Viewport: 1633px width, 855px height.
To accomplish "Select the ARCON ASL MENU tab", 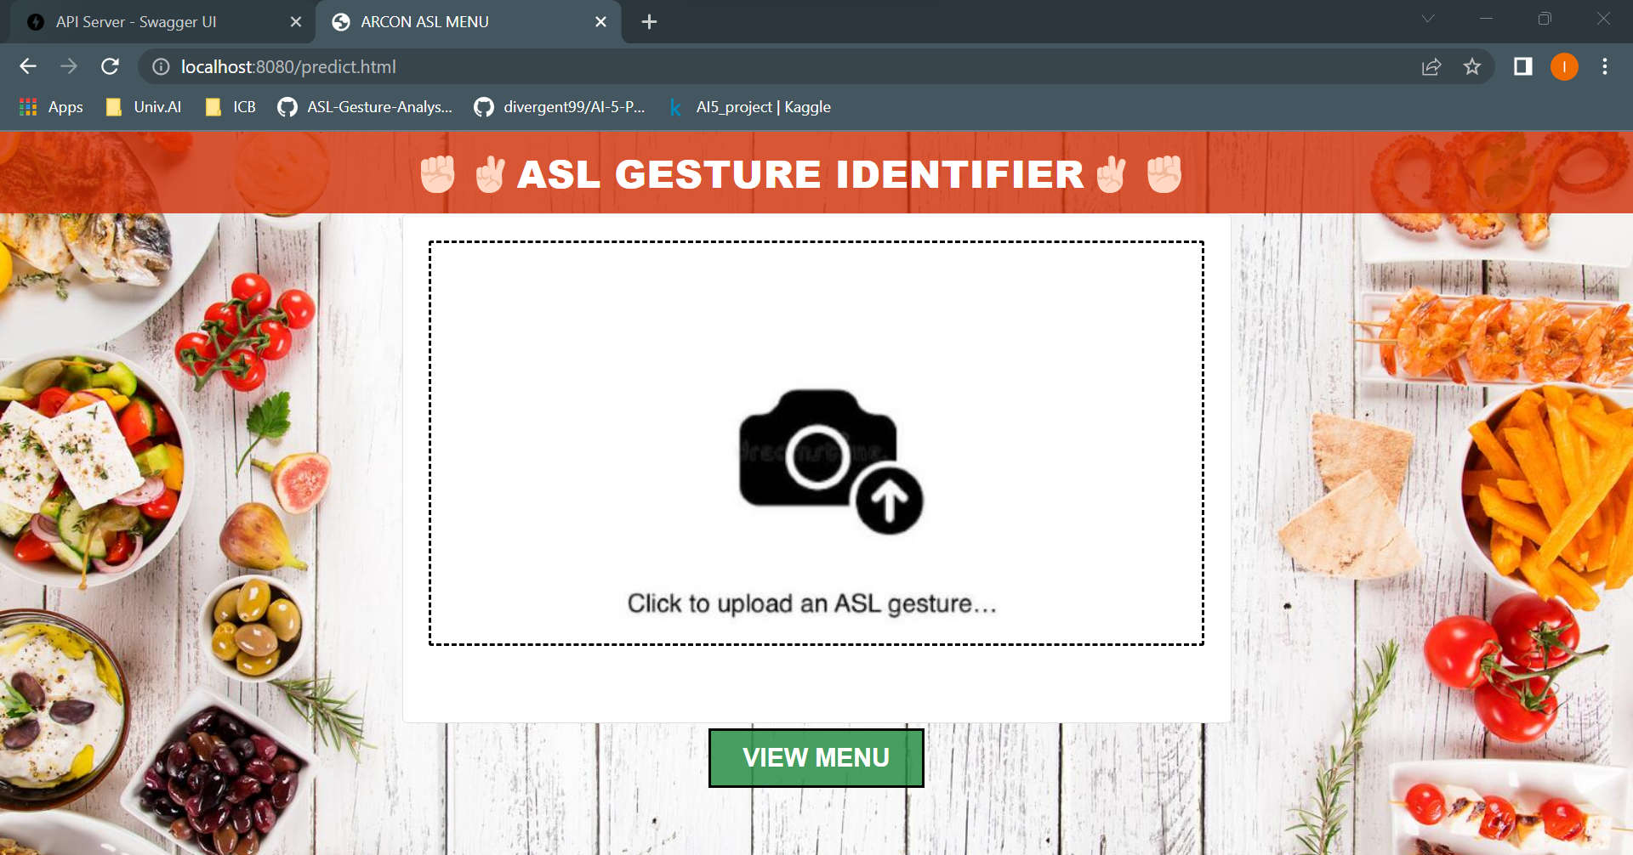I will click(425, 22).
